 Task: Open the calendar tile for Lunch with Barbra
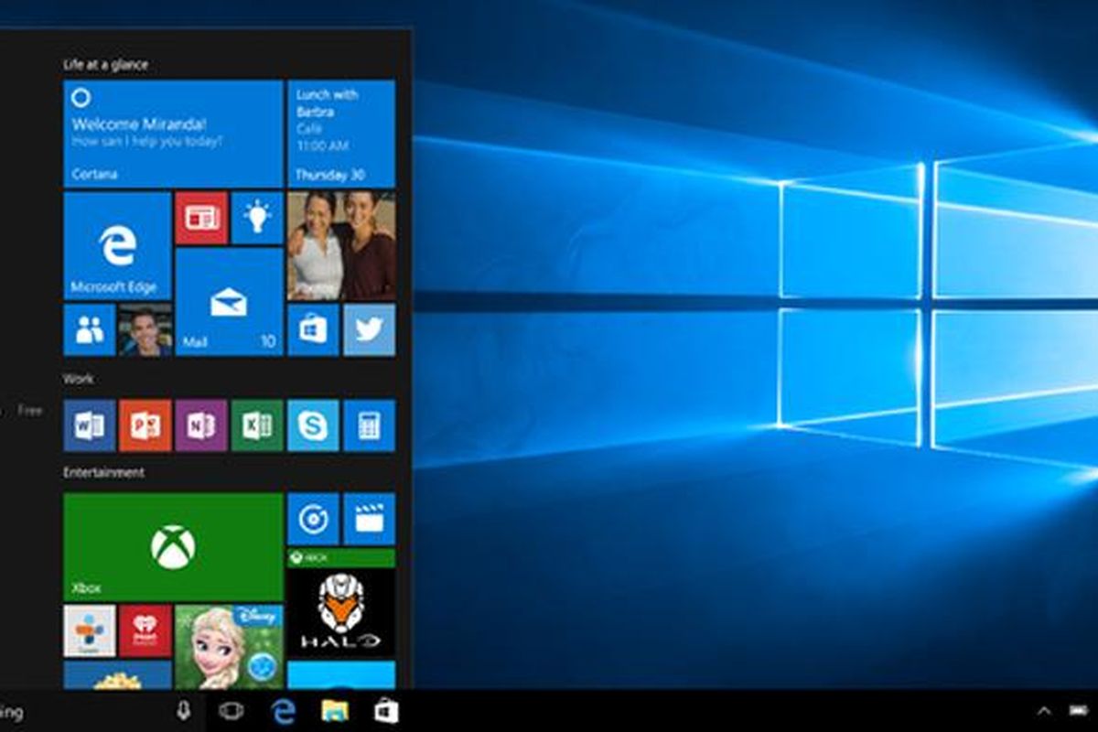pos(341,133)
